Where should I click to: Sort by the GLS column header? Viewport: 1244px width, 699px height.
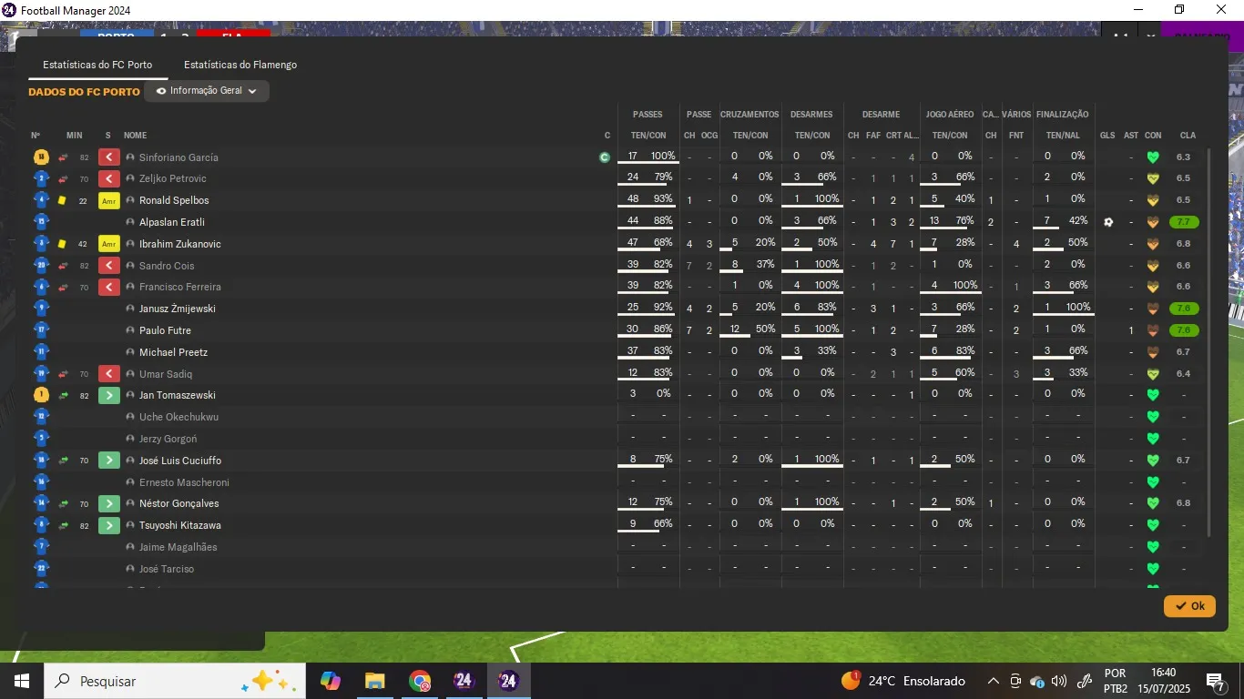coord(1107,136)
